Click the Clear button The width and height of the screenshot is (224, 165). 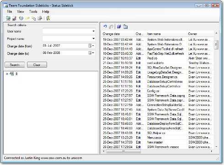[x=37, y=65]
